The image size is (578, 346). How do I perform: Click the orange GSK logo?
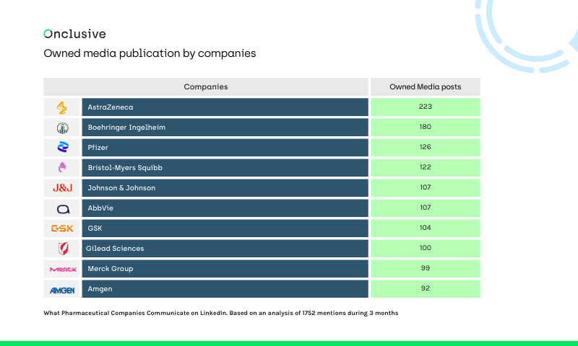(x=62, y=229)
